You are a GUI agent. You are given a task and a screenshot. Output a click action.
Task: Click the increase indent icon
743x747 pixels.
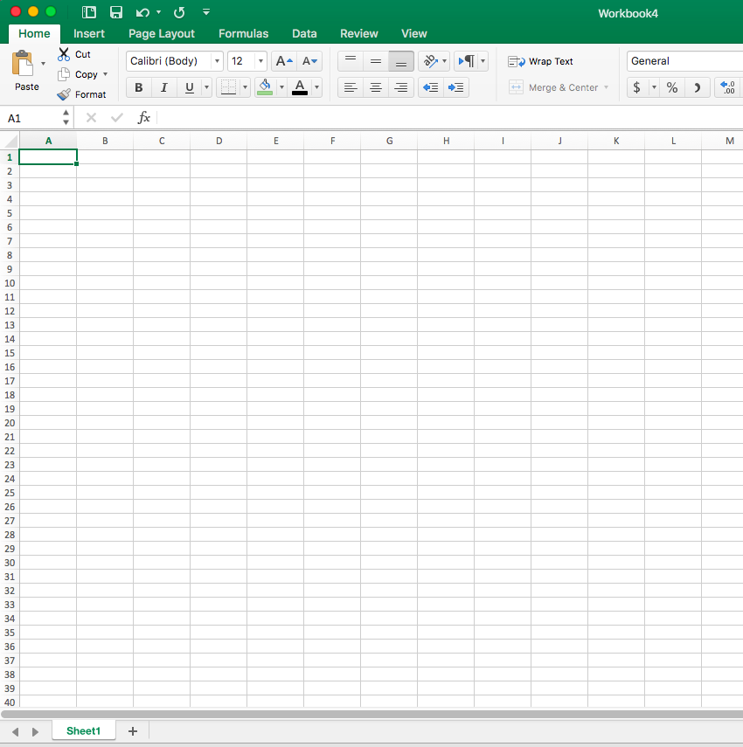pyautogui.click(x=455, y=87)
